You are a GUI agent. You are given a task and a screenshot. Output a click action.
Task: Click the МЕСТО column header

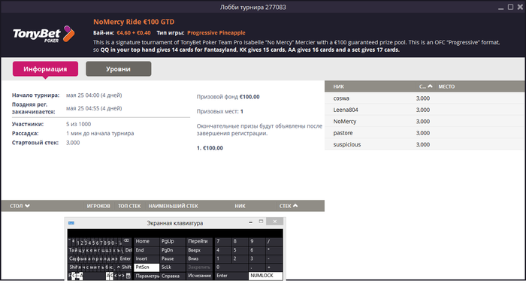(446, 86)
